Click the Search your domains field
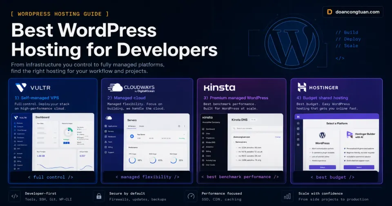 coord(257,128)
